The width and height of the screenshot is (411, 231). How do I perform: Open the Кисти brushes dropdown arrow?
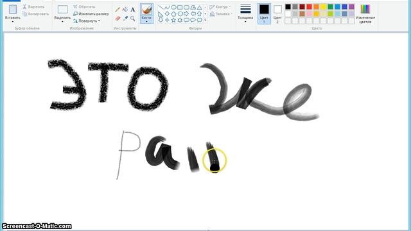coord(146,21)
